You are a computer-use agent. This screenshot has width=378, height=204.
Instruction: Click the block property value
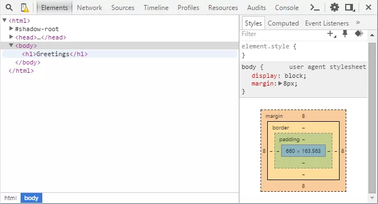[293, 76]
